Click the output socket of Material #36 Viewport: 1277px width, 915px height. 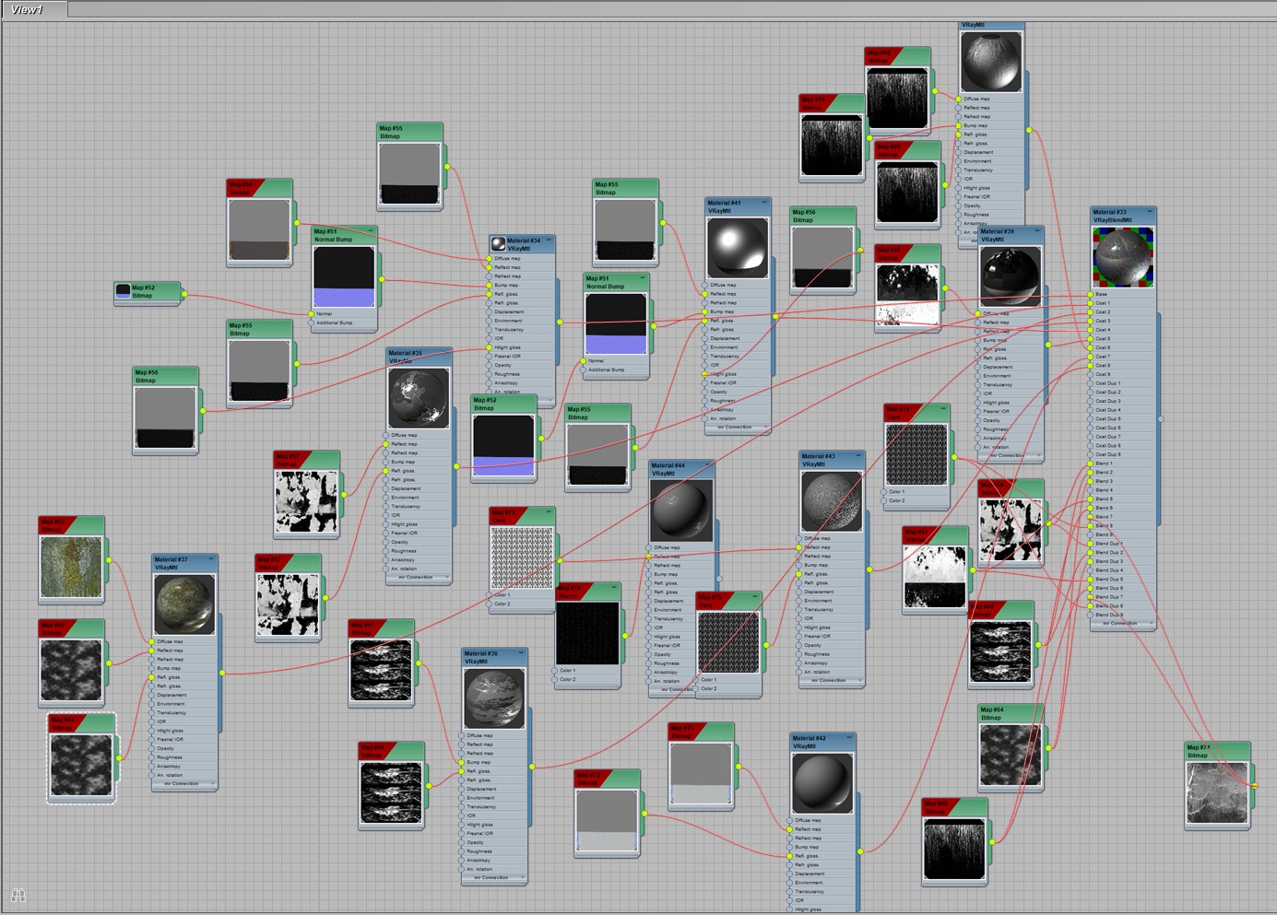[532, 767]
